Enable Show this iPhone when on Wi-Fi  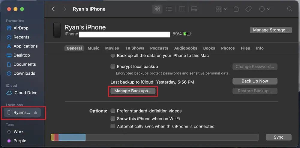[113, 119]
